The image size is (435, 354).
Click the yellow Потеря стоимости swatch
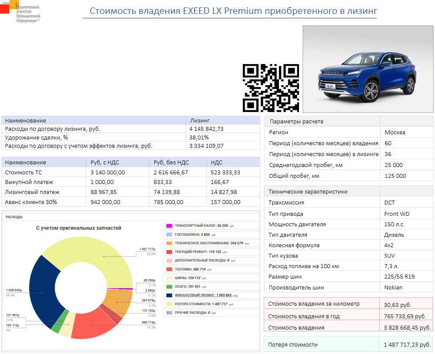(169, 304)
